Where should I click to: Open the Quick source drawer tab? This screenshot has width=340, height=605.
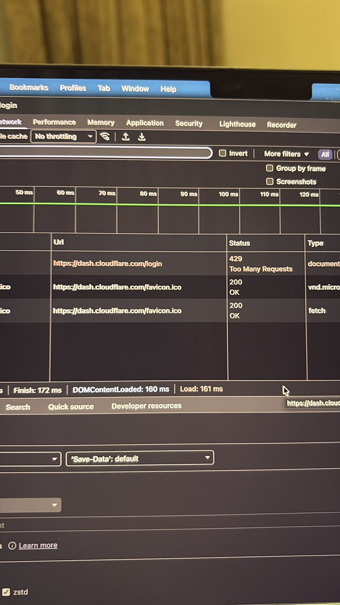[x=71, y=406]
